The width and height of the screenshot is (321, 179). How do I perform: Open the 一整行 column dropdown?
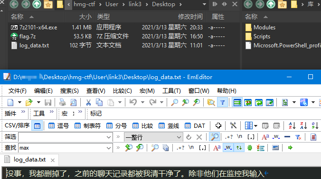179,137
